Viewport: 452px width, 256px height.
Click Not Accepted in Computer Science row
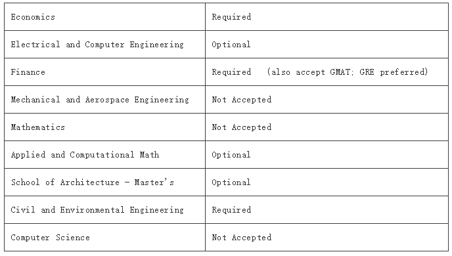[x=242, y=238]
